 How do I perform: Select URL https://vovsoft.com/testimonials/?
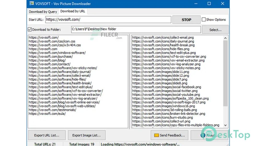point(53,110)
